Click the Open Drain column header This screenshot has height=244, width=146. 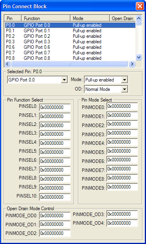pyautogui.click(x=122, y=18)
